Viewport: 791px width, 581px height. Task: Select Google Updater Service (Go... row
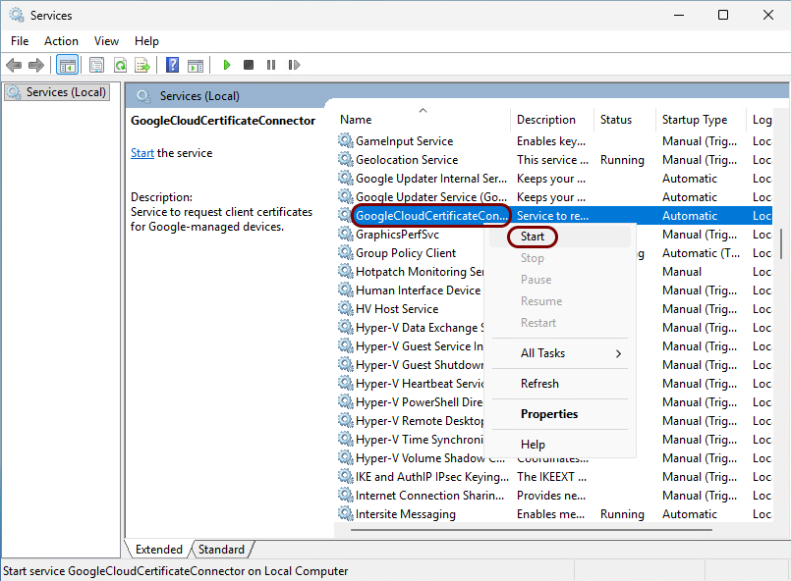553,196
